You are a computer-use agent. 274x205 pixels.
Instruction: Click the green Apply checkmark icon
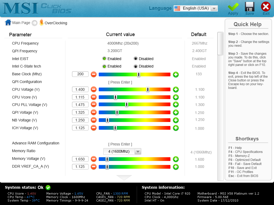[233, 7]
